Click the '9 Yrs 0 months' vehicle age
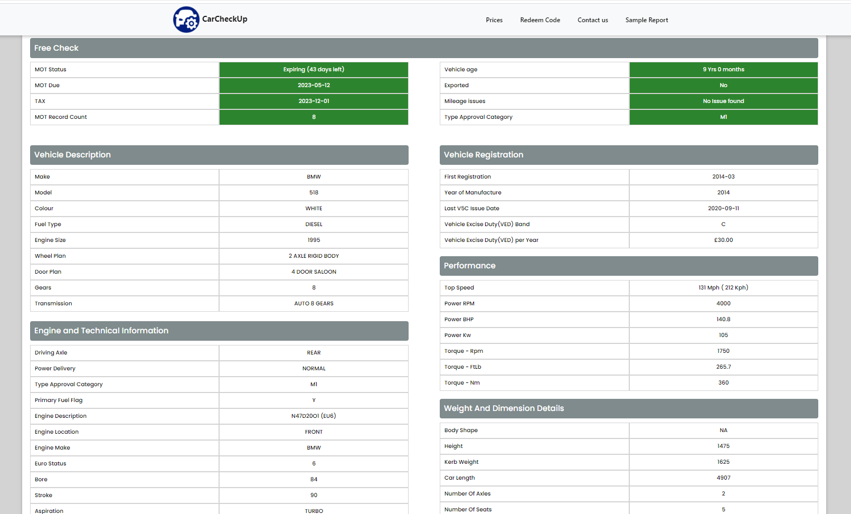The height and width of the screenshot is (514, 851). pyautogui.click(x=723, y=70)
